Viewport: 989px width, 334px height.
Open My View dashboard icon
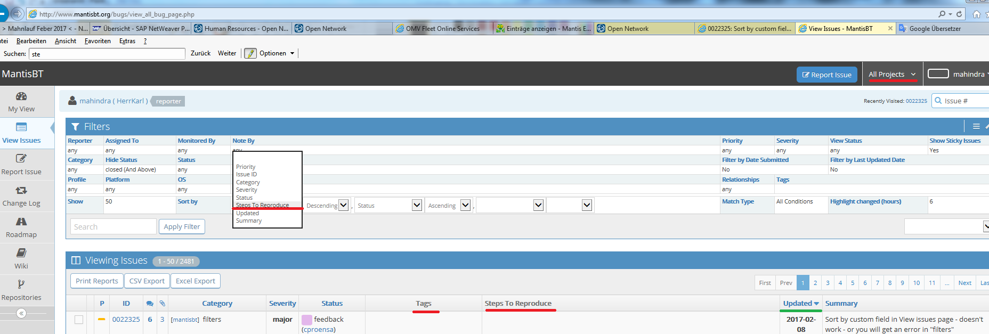[21, 96]
